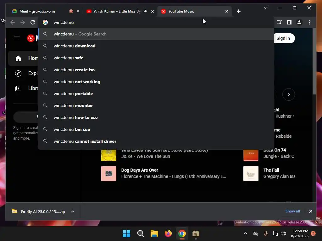Open Explore in YouTube Music sidebar
This screenshot has height=241, width=322.
click(x=23, y=73)
